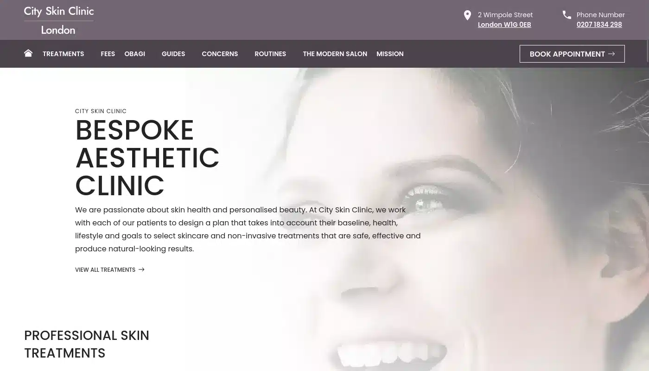Open the Routines menu
This screenshot has width=649, height=371.
[x=270, y=54]
